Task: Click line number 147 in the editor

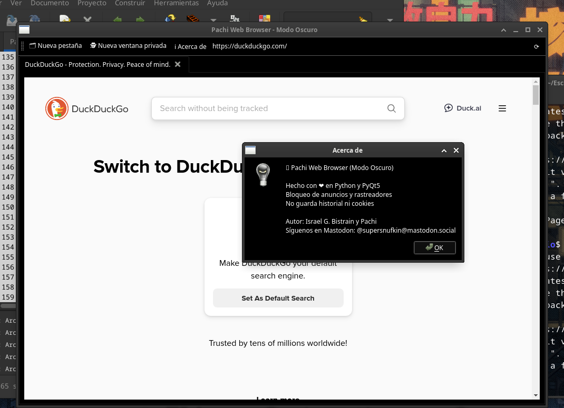Action: 8,177
